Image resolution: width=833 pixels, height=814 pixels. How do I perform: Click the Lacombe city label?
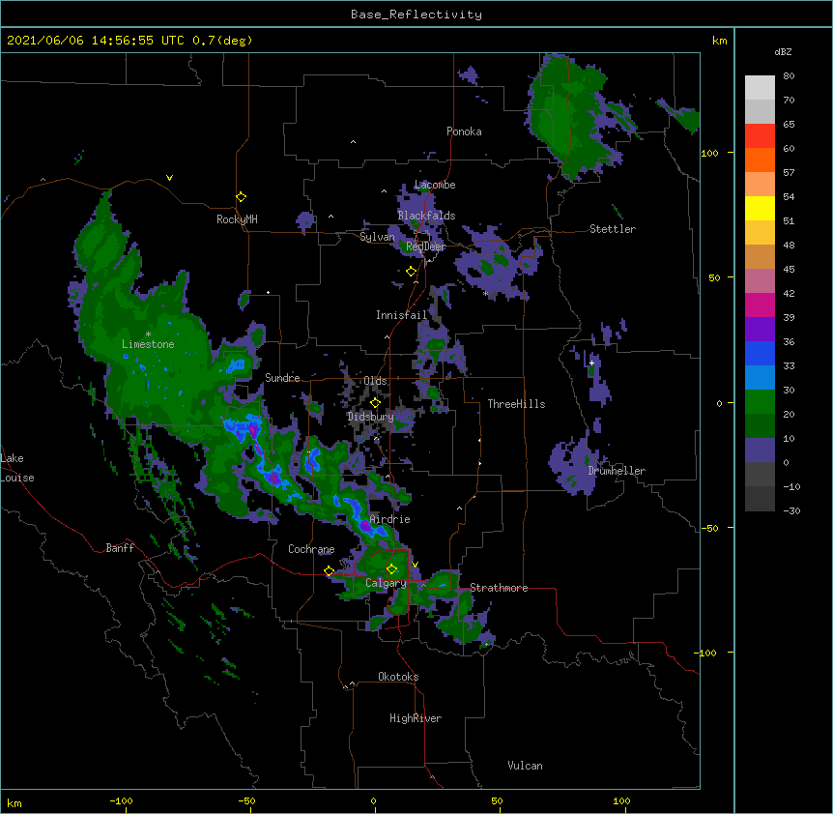point(435,185)
